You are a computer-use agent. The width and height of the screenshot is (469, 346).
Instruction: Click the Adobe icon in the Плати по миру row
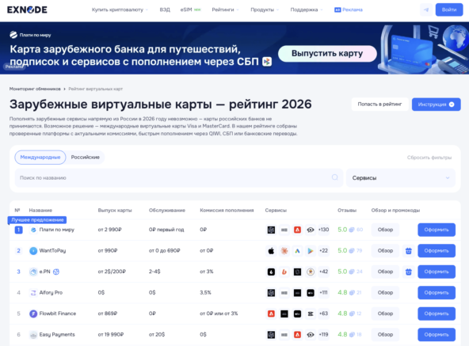[297, 230]
